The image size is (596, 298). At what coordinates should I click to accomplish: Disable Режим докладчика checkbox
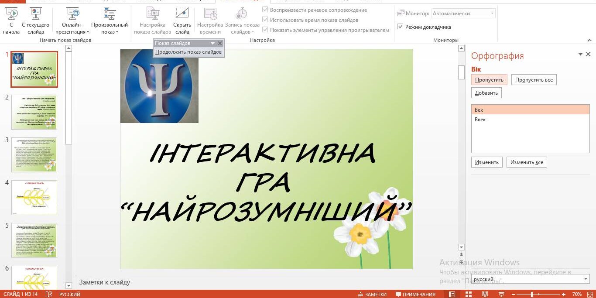point(401,26)
